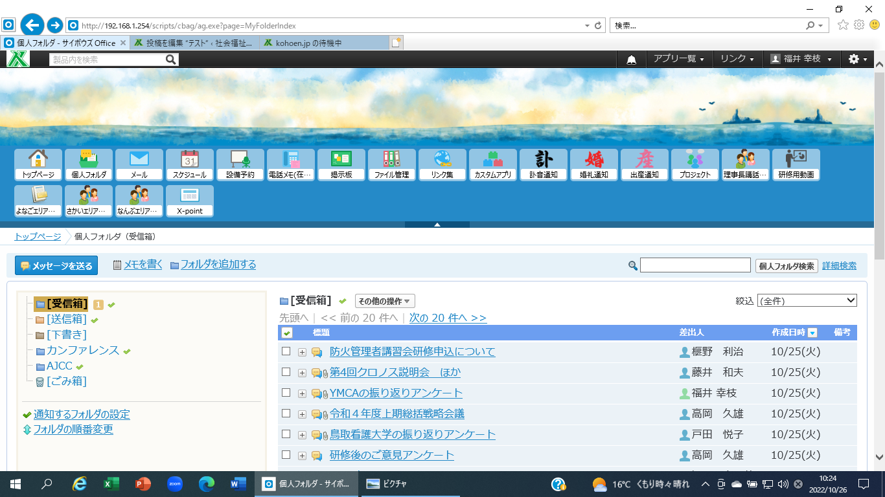Go to 次の 20 件へ link

tap(448, 318)
